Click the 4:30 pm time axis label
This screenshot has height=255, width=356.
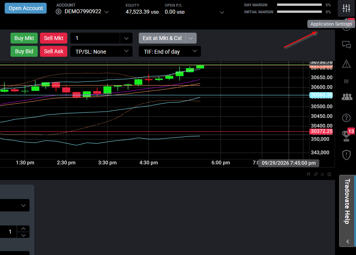pos(148,162)
